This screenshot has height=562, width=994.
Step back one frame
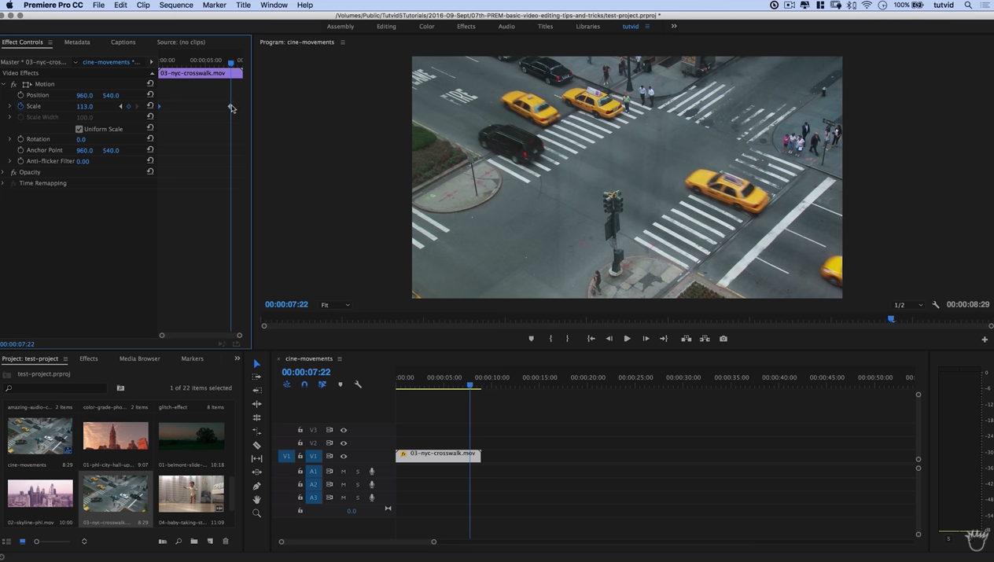609,339
